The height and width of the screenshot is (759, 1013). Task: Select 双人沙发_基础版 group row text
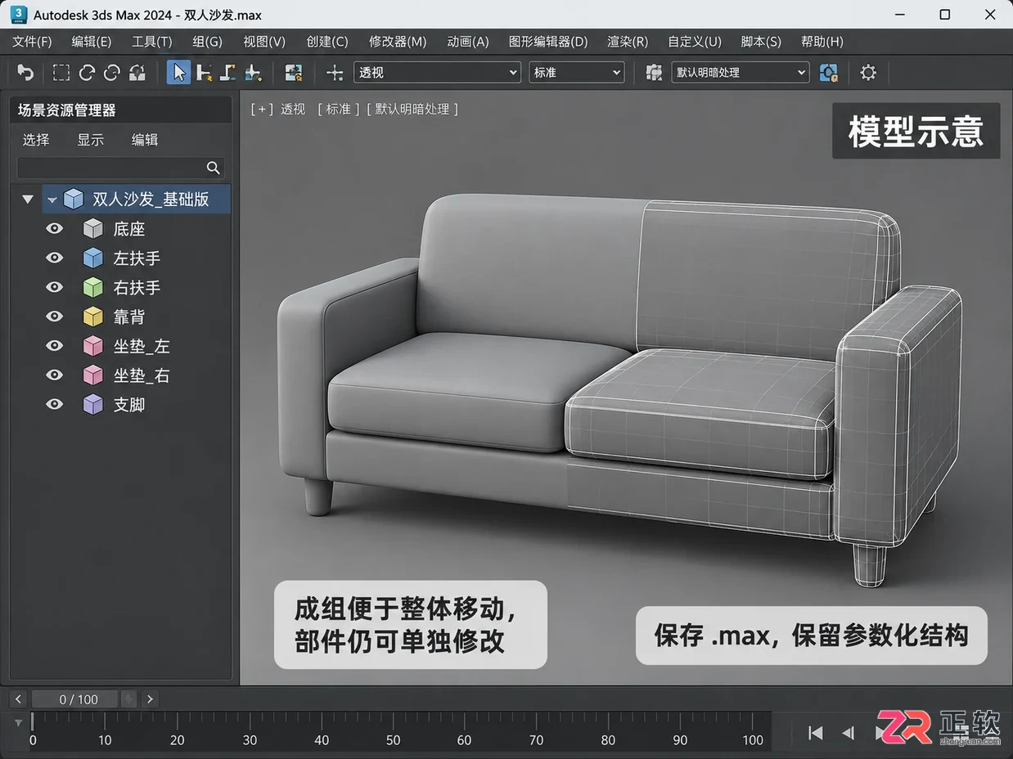(151, 199)
